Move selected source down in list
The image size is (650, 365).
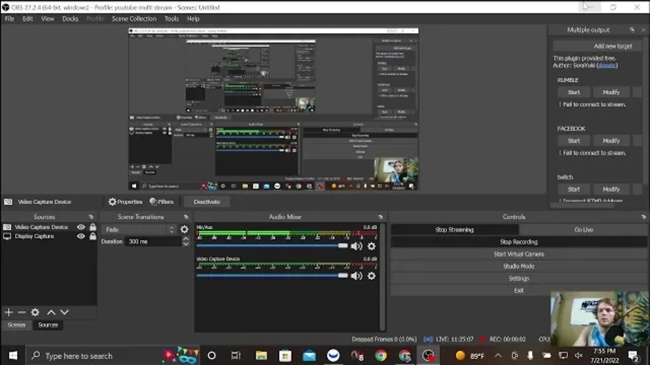[x=64, y=312]
